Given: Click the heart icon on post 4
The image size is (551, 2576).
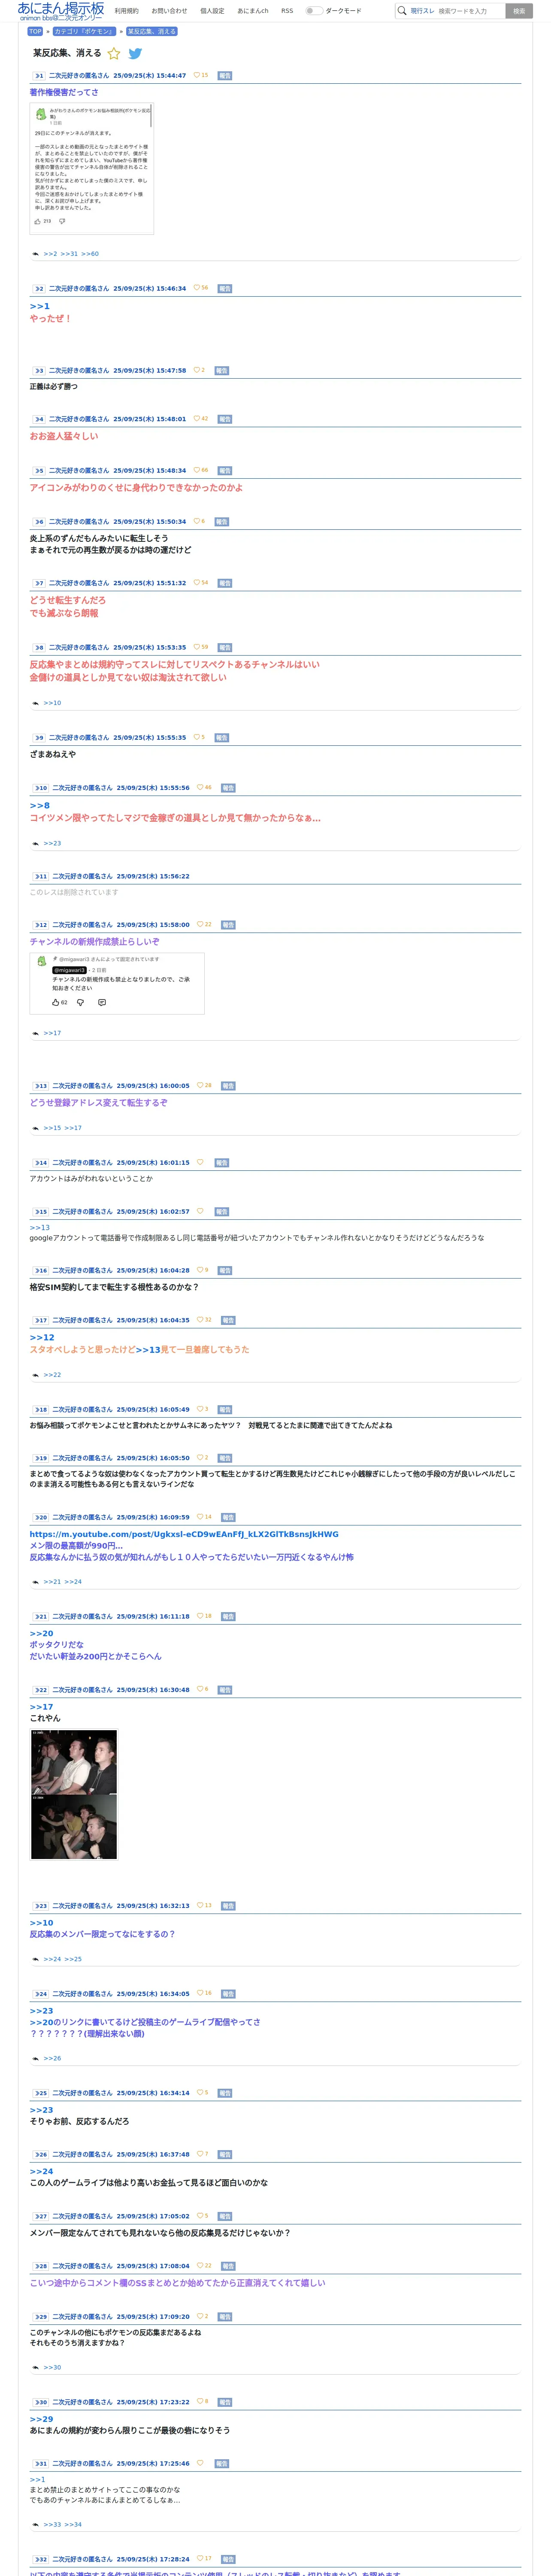Looking at the screenshot, I should pos(197,419).
